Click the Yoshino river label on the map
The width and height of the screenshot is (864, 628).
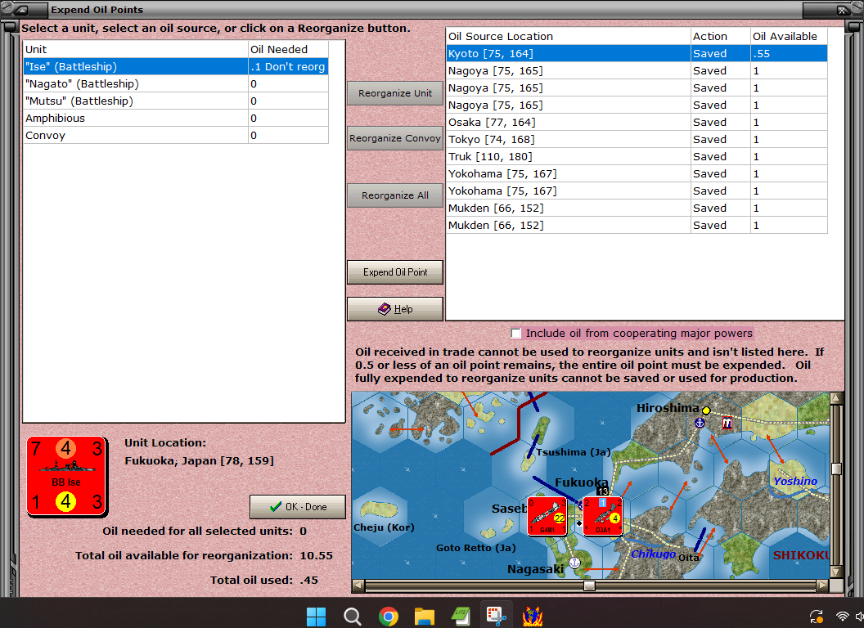pos(795,481)
